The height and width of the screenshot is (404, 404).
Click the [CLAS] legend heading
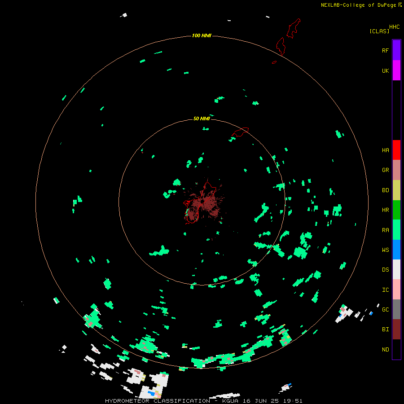tap(379, 31)
